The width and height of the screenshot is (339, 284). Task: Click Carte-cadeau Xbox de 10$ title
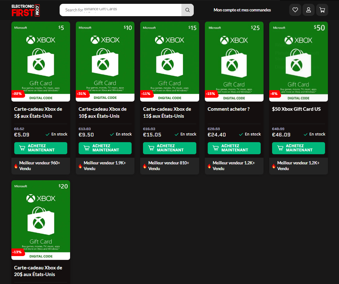(x=102, y=112)
